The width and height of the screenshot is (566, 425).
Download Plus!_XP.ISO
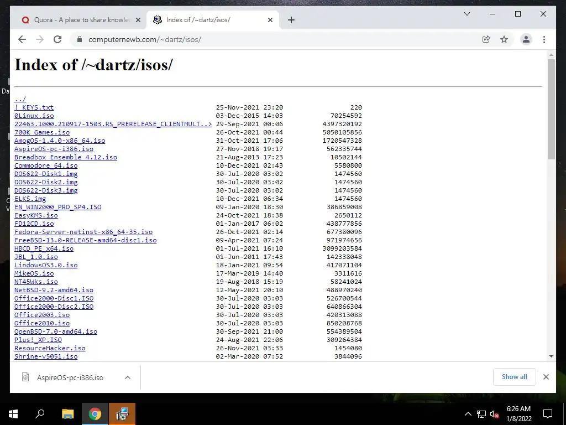pyautogui.click(x=38, y=340)
